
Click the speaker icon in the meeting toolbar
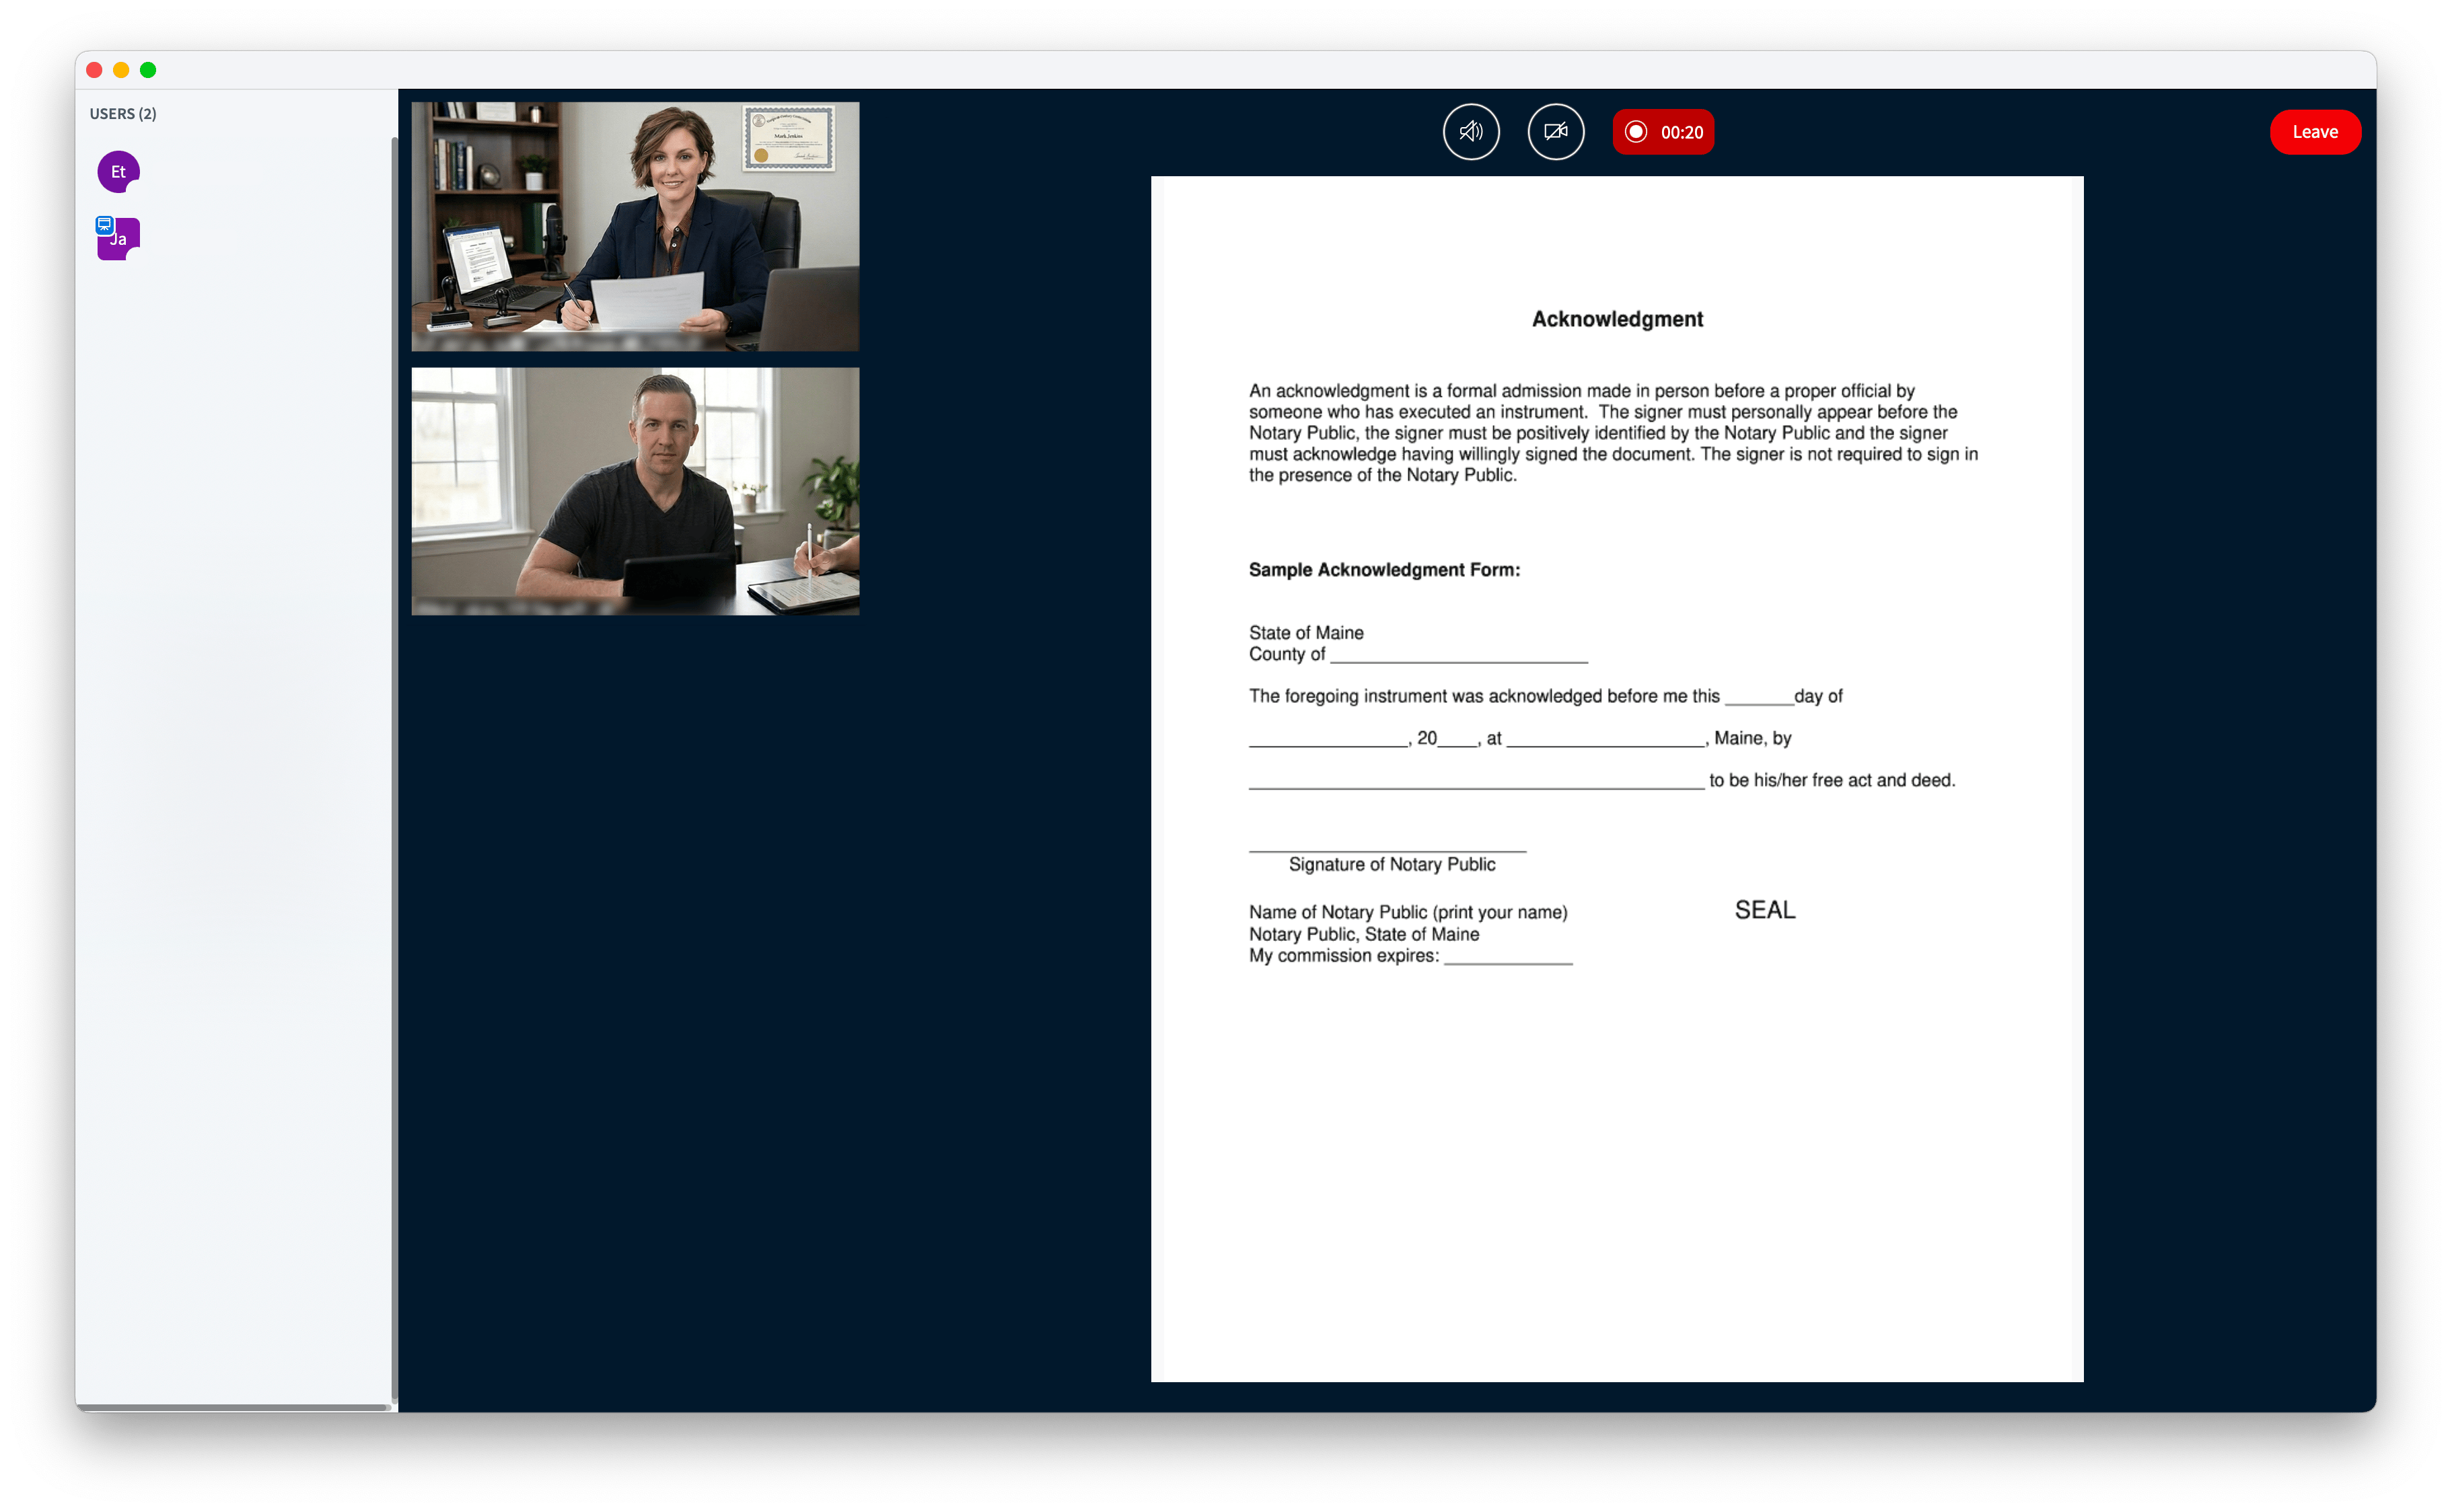(1471, 131)
